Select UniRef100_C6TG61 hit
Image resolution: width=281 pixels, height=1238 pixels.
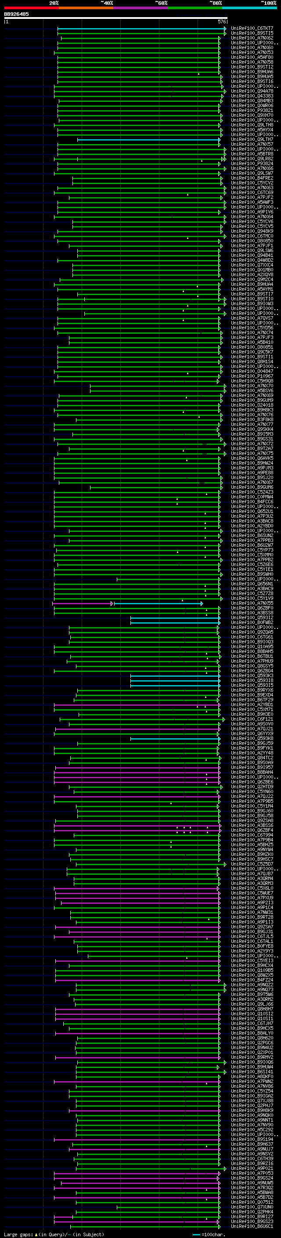coord(252,637)
